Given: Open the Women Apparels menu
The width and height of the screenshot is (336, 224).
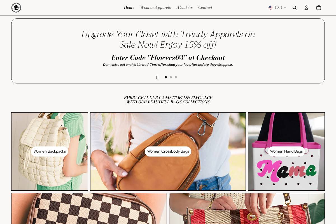Looking at the screenshot, I should (x=155, y=8).
